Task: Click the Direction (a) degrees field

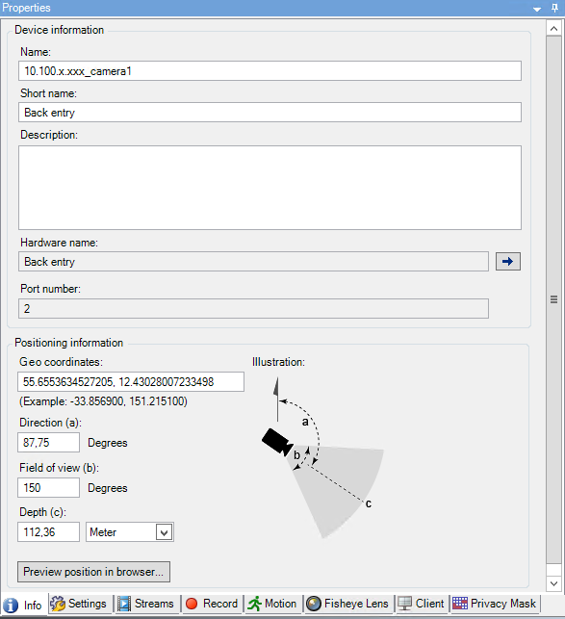Action: pos(48,443)
